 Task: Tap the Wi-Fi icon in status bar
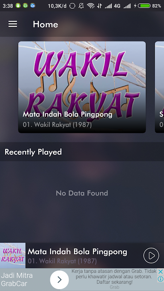click(90, 6)
